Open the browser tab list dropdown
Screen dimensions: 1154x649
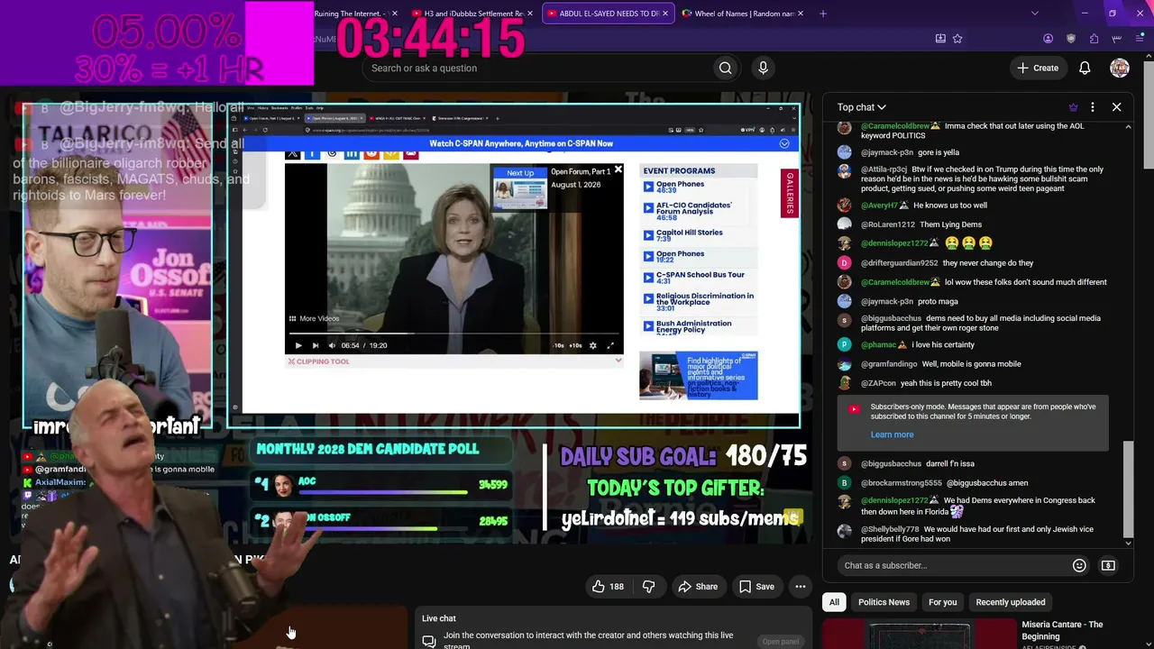point(1034,14)
